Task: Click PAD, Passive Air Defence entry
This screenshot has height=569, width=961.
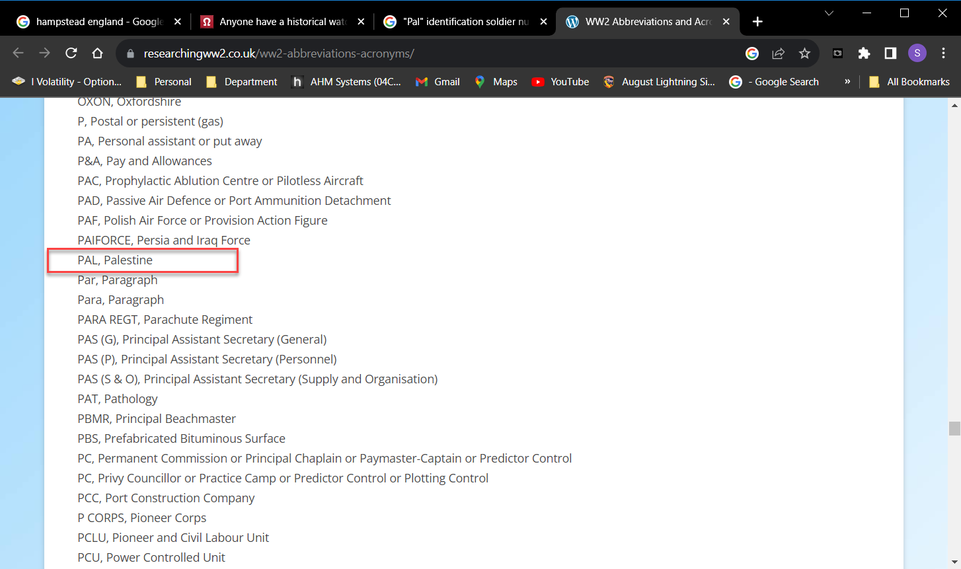Action: [234, 201]
